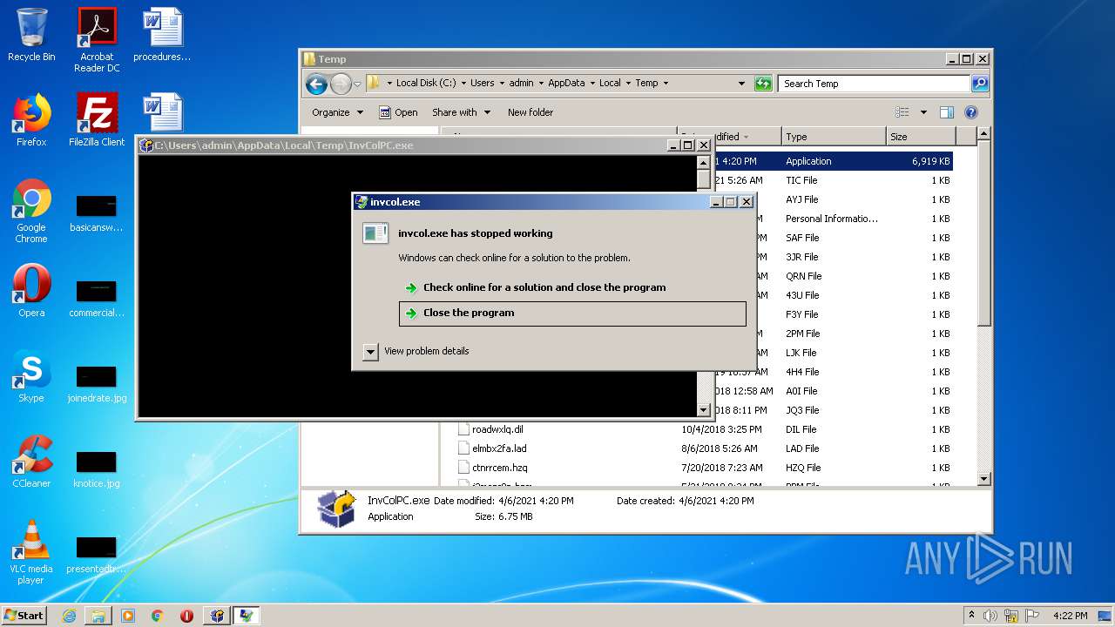Expand Temp breadcrumb dropdown arrow
The width and height of the screenshot is (1115, 627).
[666, 84]
